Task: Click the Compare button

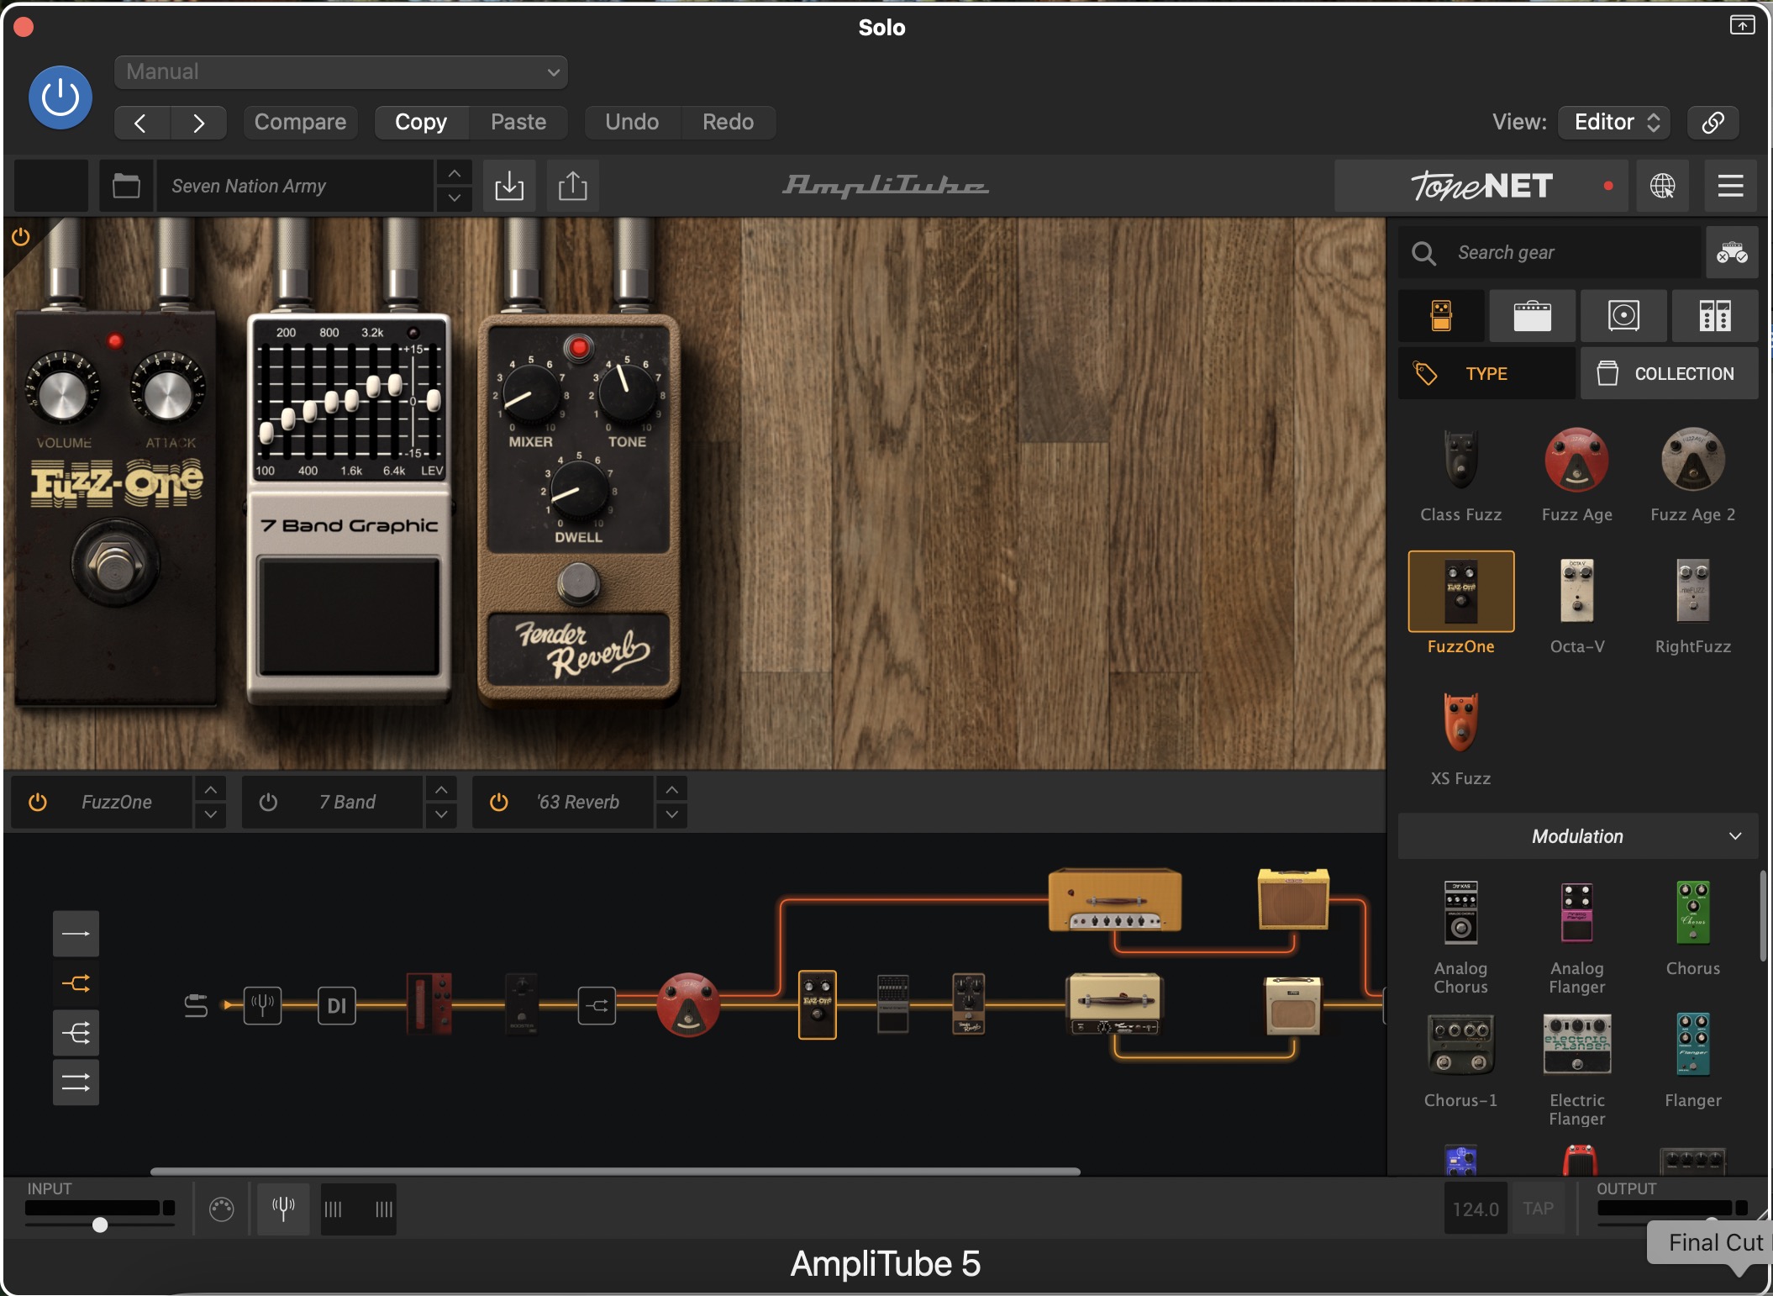Action: pyautogui.click(x=300, y=123)
